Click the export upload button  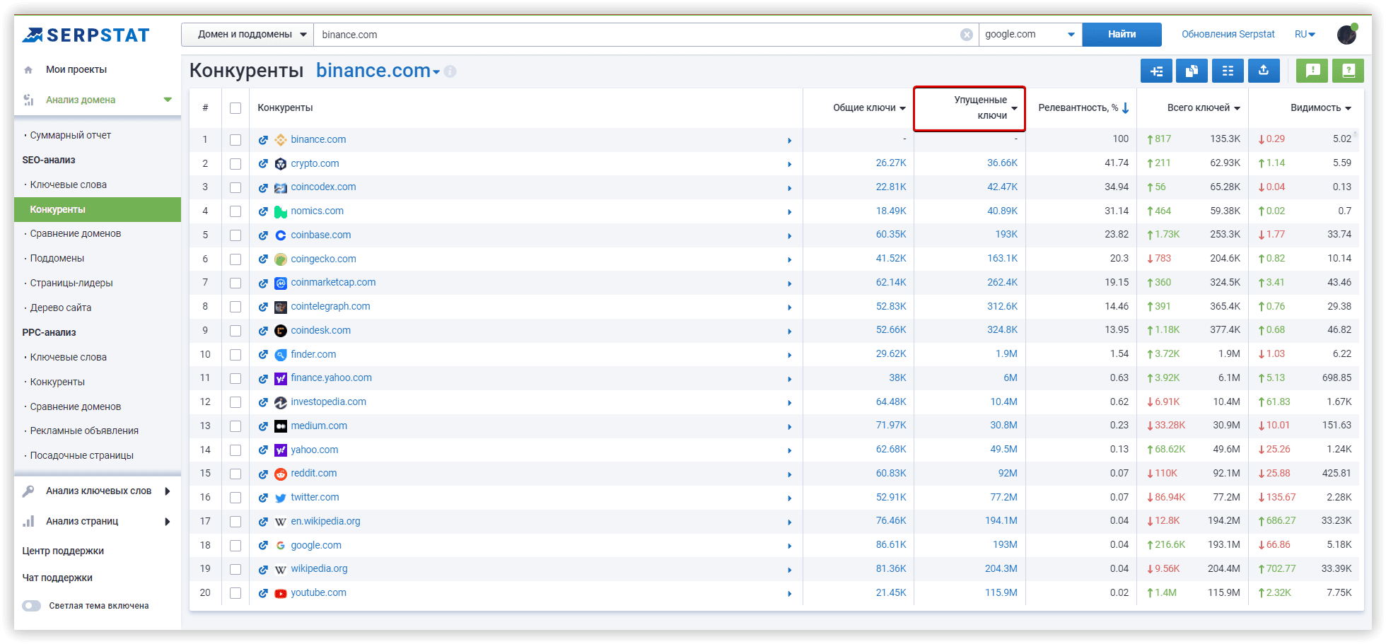click(x=1264, y=71)
